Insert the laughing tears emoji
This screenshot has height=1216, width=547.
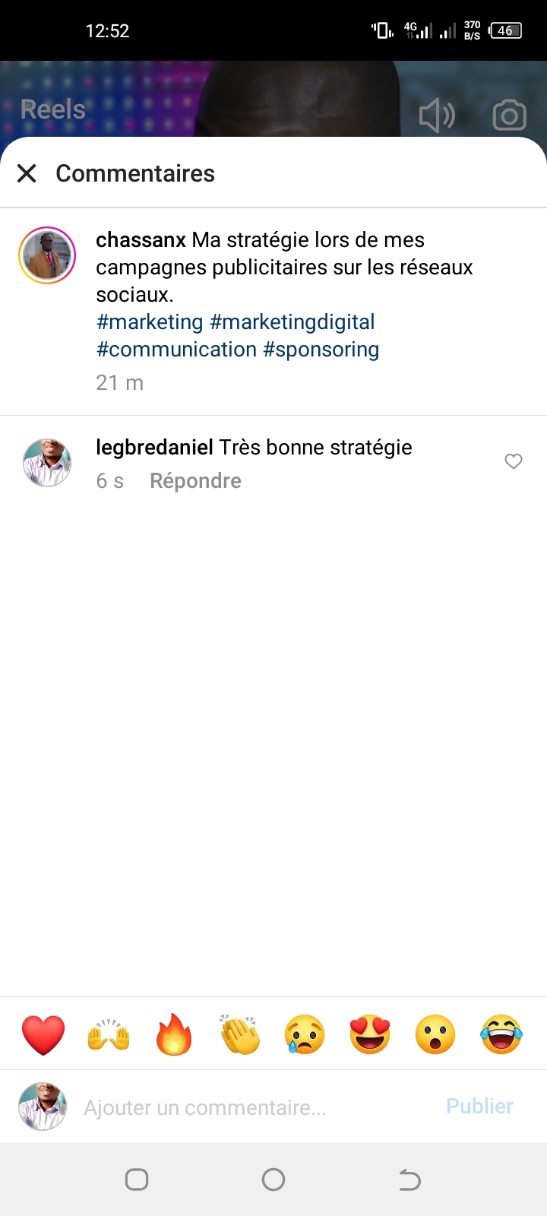501,1034
